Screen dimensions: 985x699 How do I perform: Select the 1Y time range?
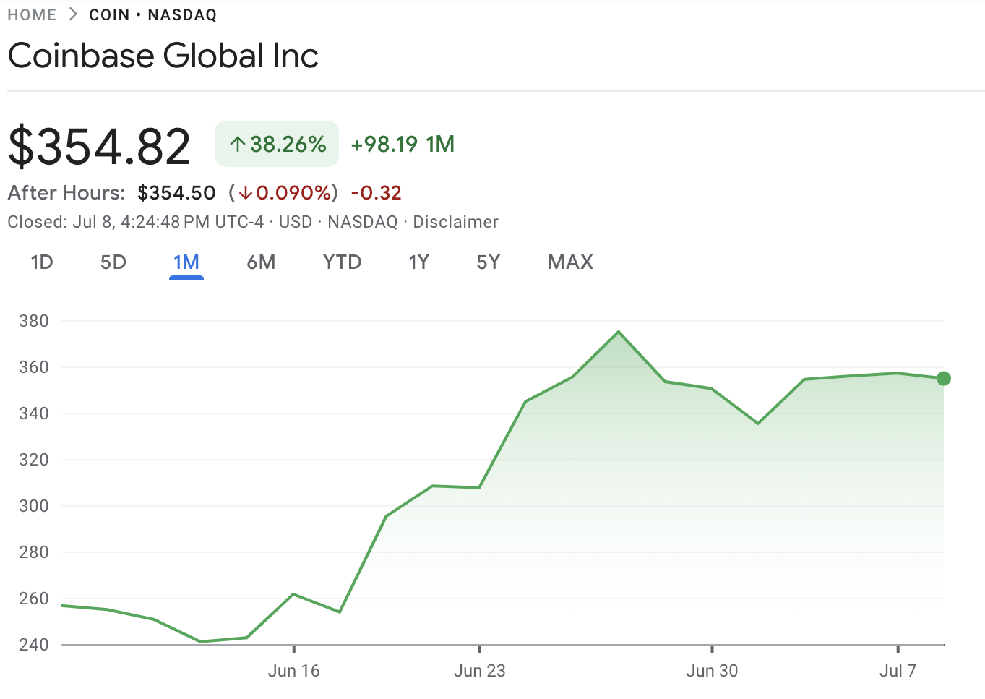[x=419, y=262]
